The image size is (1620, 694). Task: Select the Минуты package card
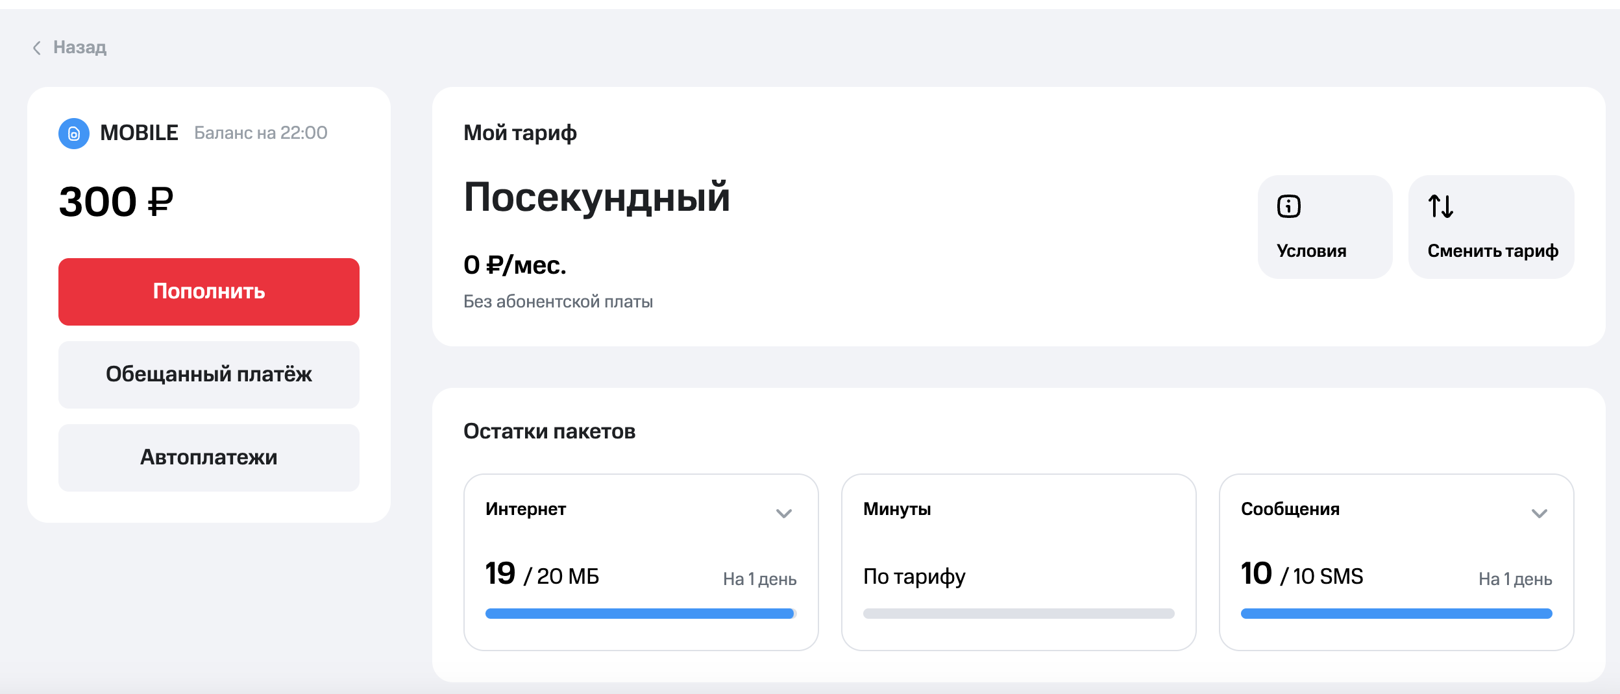(x=1018, y=562)
